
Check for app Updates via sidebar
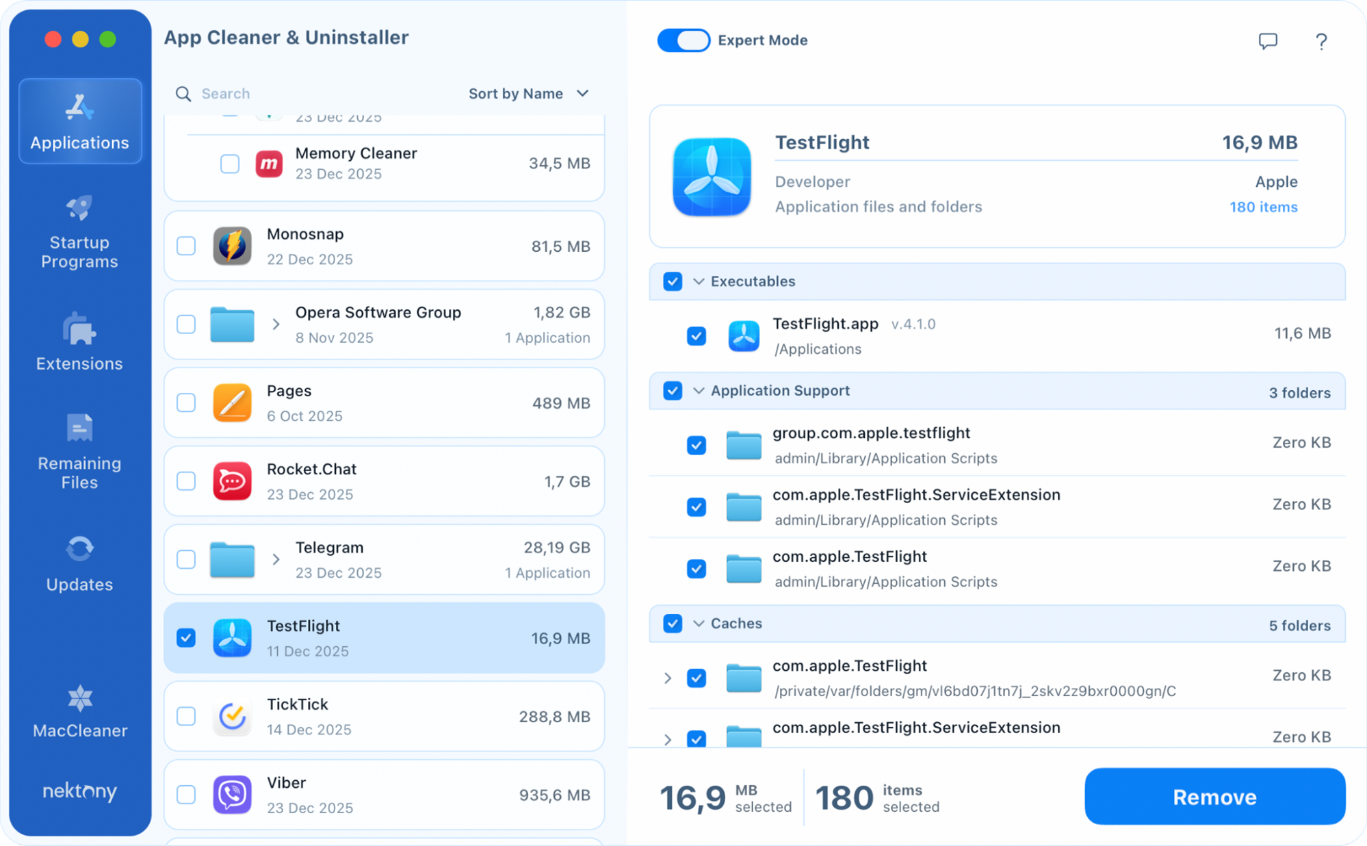[79, 561]
